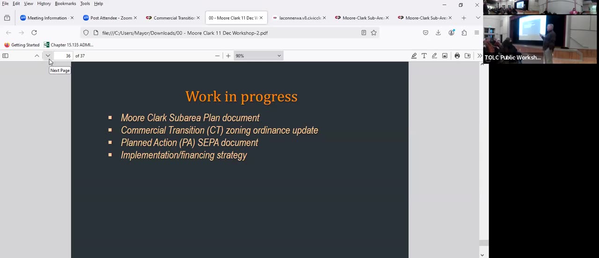
Task: Toggle reader view in address bar
Action: (364, 33)
